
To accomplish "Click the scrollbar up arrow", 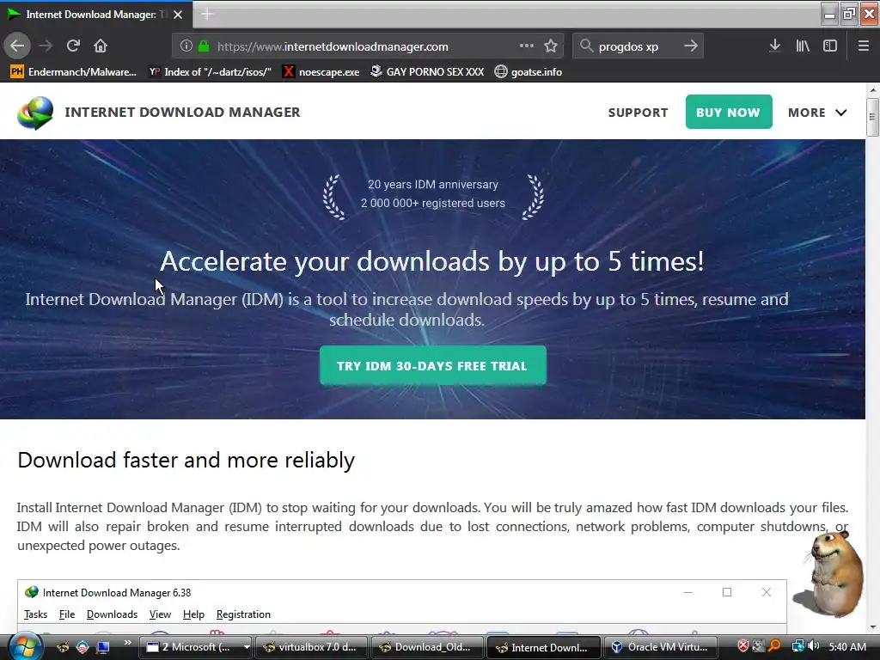I will coord(873,89).
